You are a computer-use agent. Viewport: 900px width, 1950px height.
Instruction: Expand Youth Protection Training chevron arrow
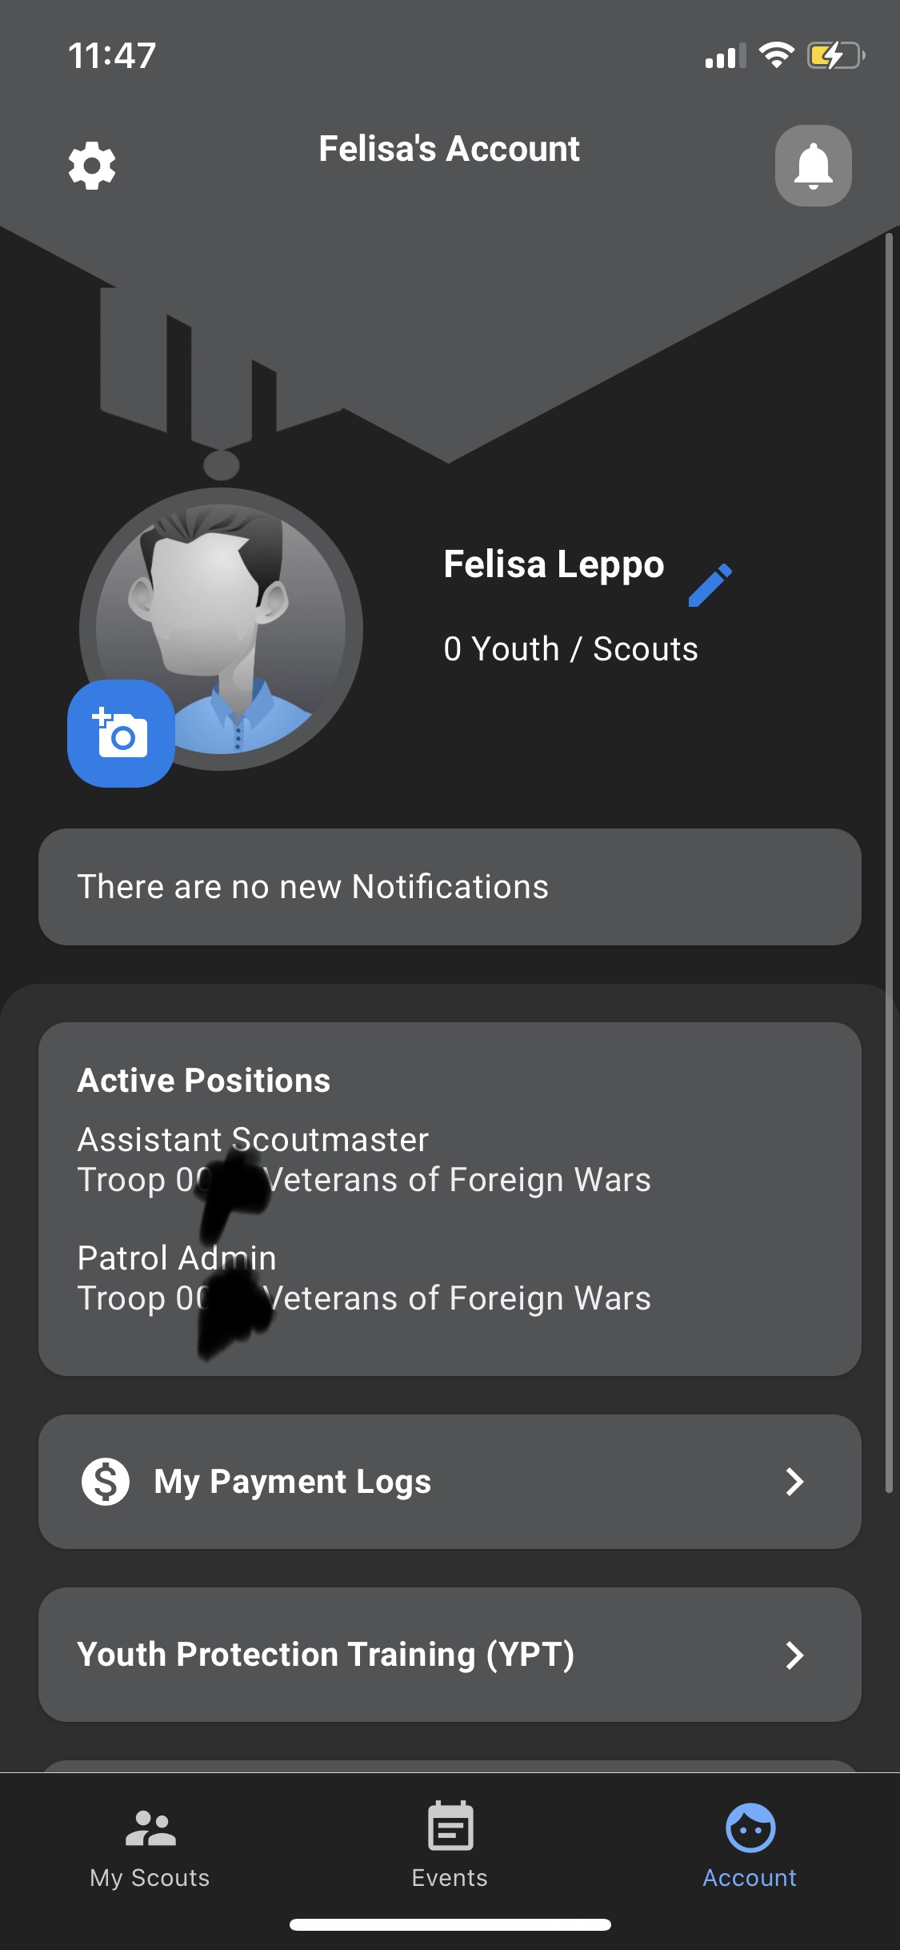pos(794,1655)
